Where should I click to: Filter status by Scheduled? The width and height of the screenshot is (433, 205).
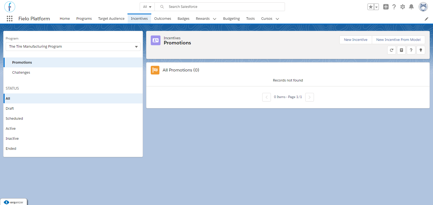(x=73, y=119)
